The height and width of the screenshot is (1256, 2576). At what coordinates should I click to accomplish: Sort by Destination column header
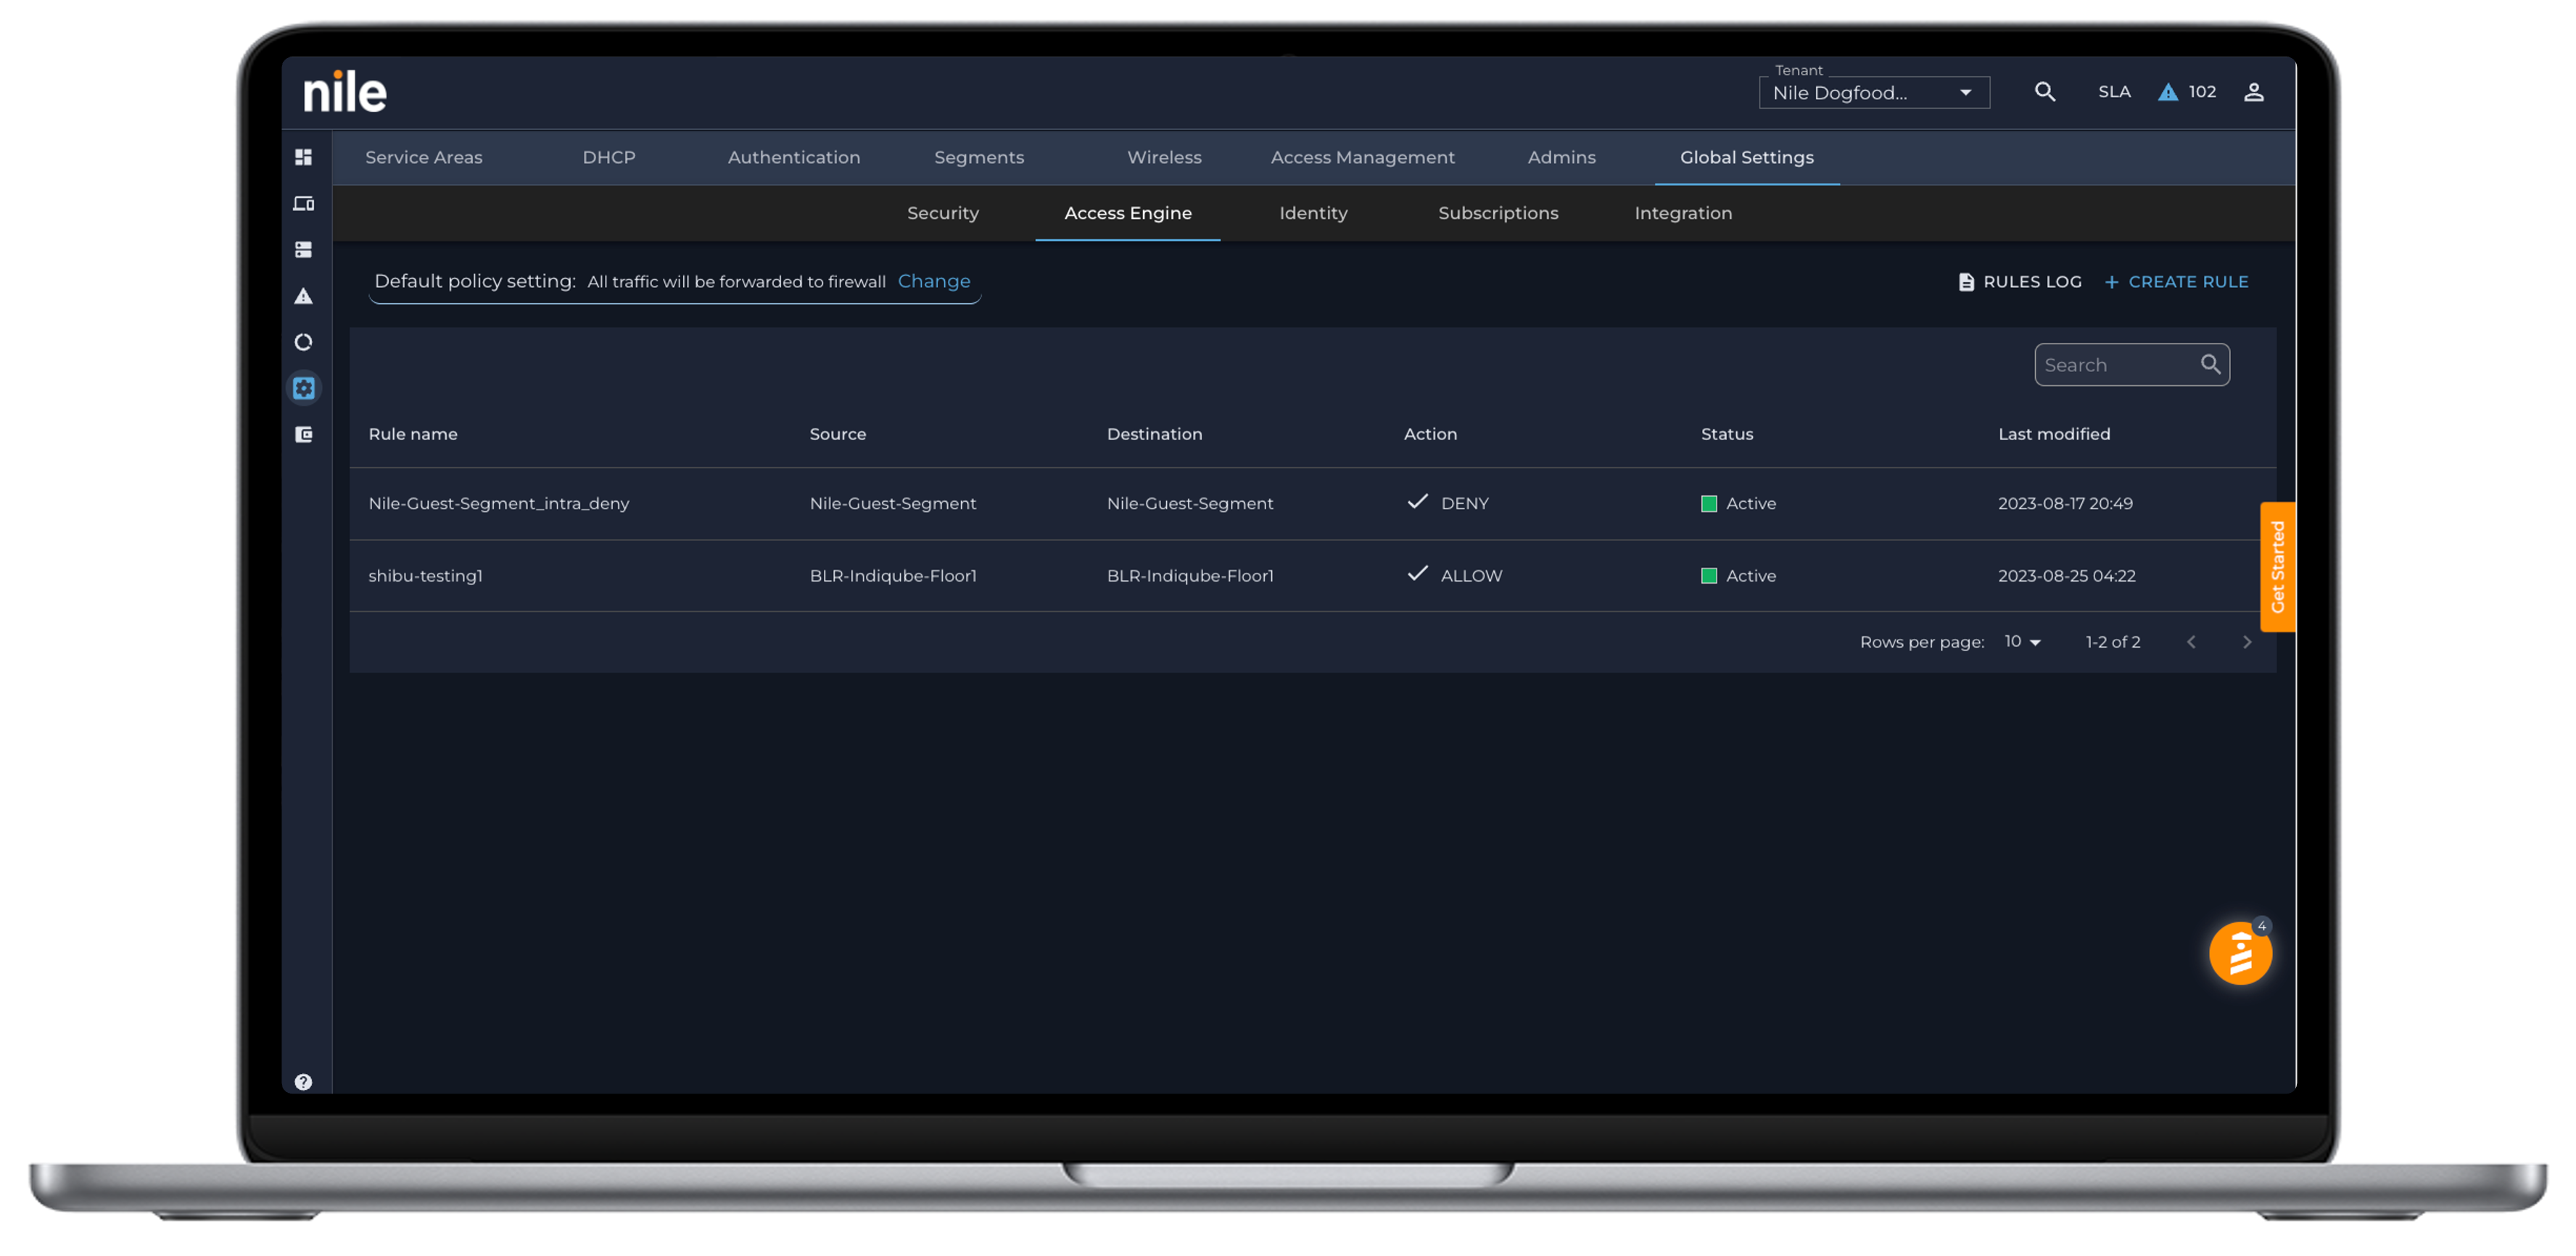pos(1154,434)
